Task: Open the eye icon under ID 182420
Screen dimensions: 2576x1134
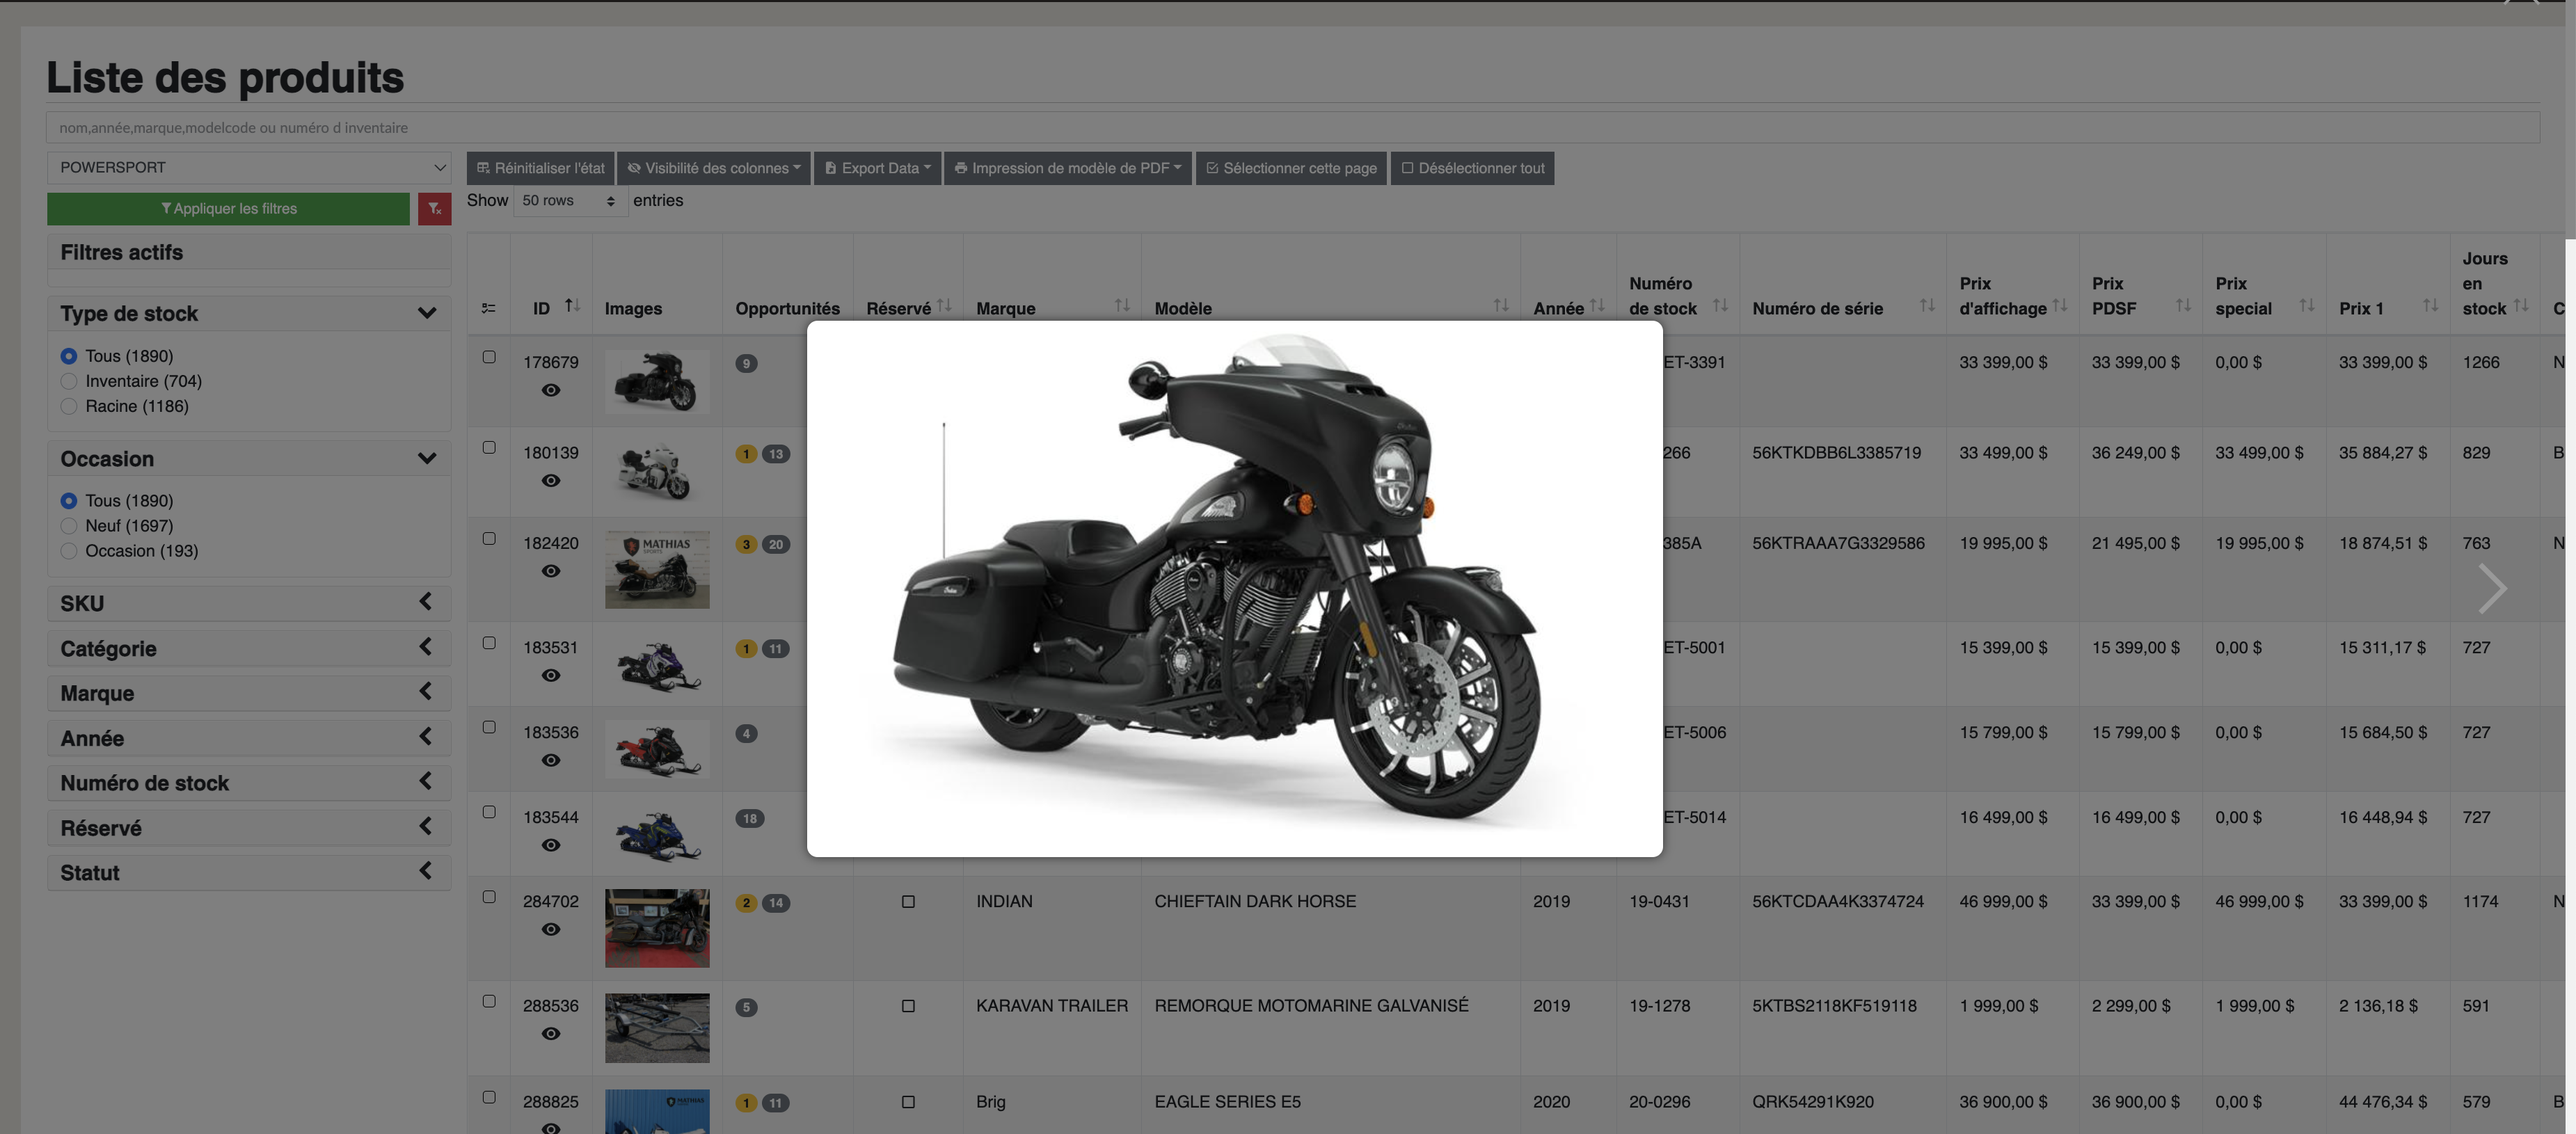Action: 550,572
